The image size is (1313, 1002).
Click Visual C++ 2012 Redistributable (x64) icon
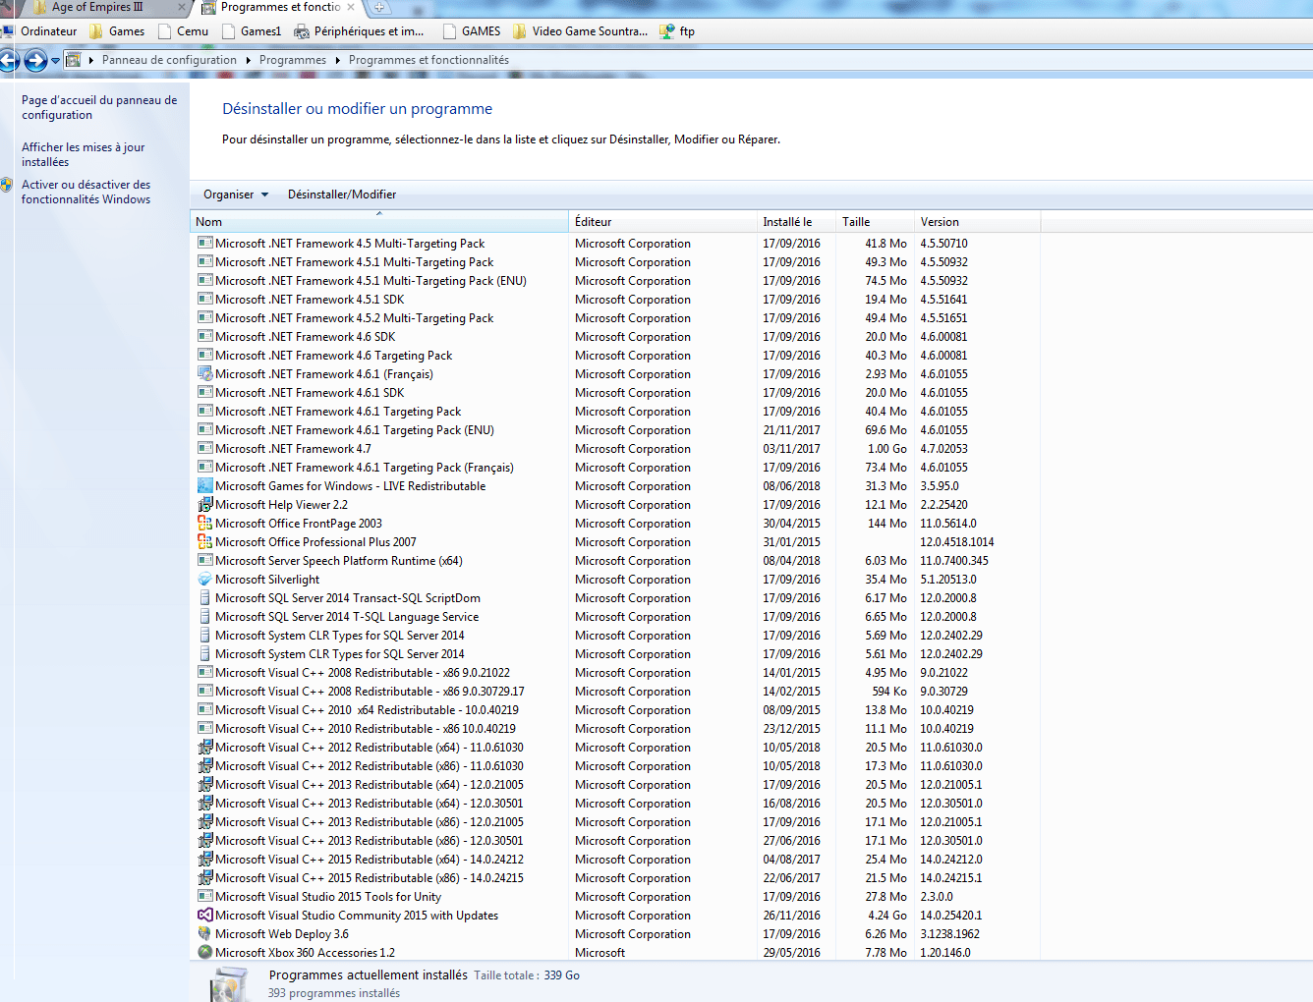tap(205, 748)
